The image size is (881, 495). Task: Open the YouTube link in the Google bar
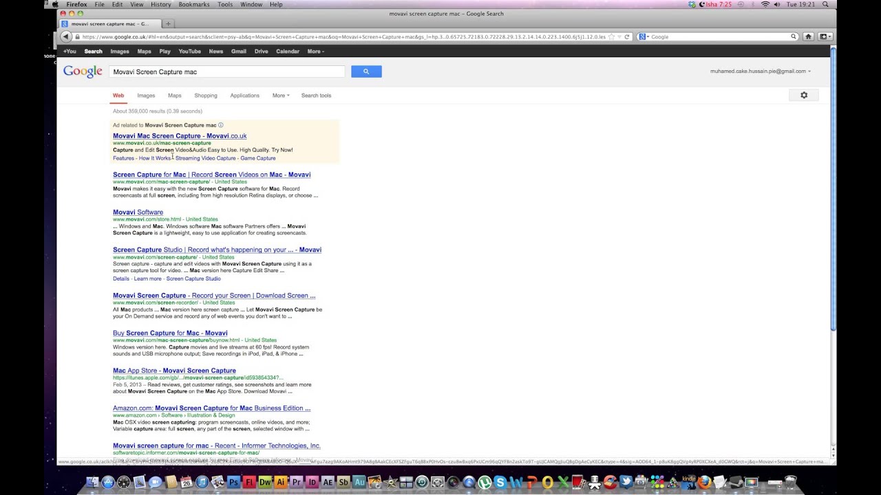point(189,51)
